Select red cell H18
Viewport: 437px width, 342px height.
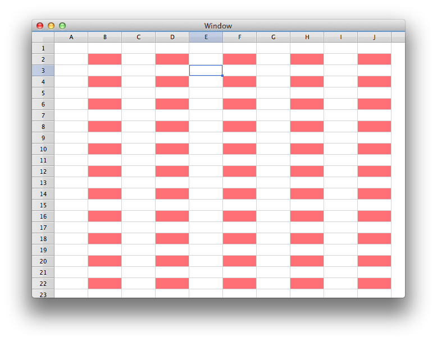(x=307, y=238)
